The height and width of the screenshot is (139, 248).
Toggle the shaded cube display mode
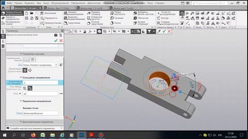click(99, 32)
